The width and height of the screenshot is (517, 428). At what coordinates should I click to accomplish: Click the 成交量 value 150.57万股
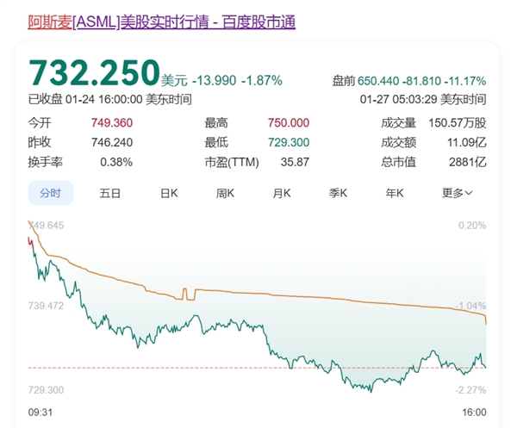[458, 123]
